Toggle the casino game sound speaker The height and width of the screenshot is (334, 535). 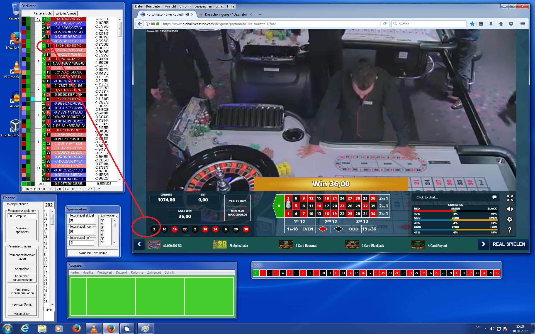[x=510, y=209]
